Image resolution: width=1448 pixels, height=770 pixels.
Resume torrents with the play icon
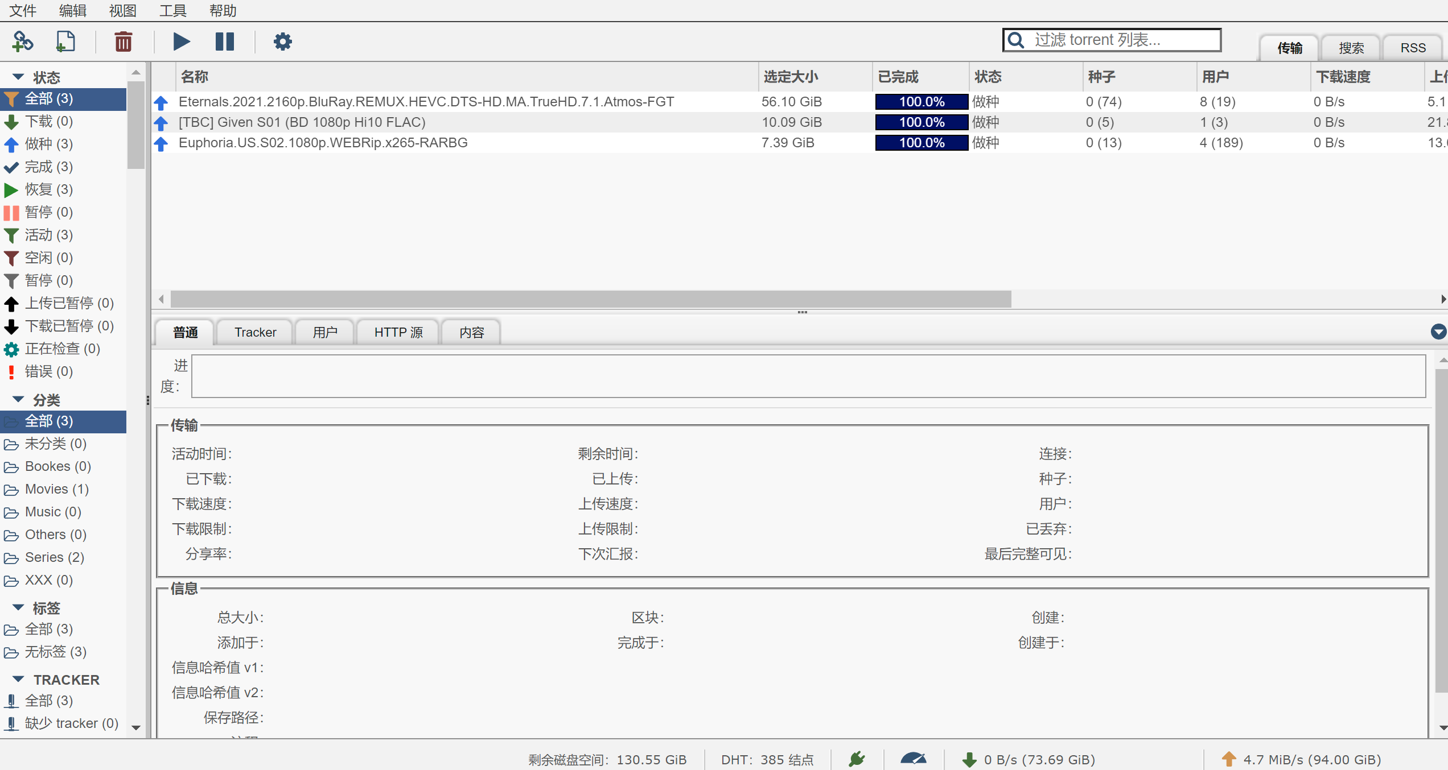[x=181, y=41]
